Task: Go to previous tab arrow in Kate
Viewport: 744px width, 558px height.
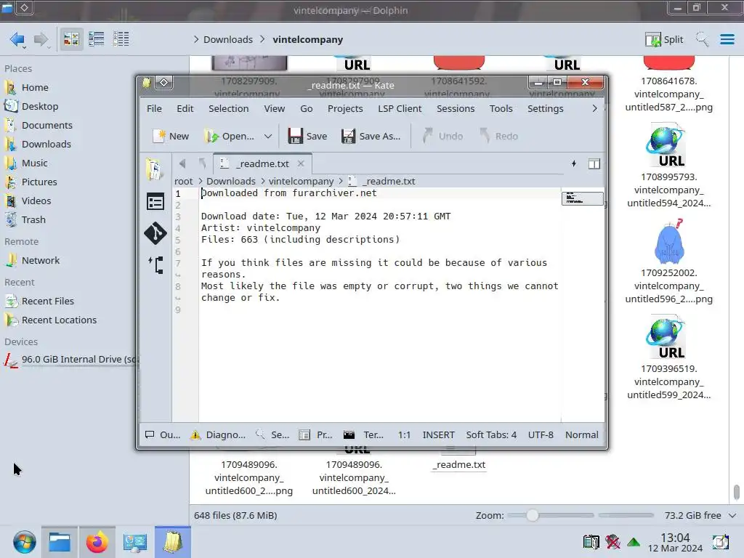Action: (x=182, y=163)
